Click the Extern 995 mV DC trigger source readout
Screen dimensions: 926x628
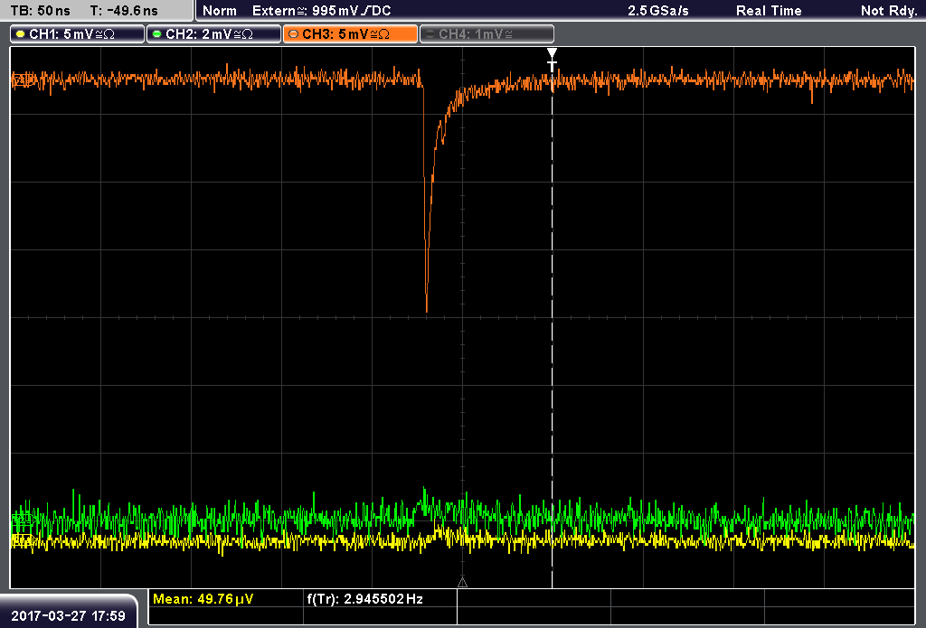tap(322, 11)
